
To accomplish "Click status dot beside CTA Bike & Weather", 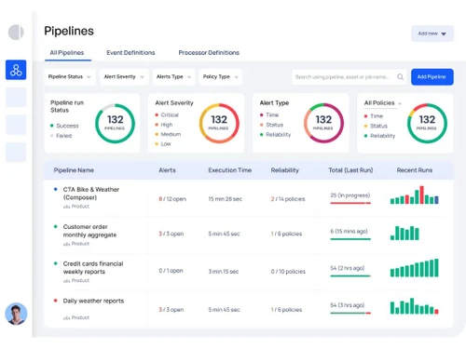I will 56,189.
